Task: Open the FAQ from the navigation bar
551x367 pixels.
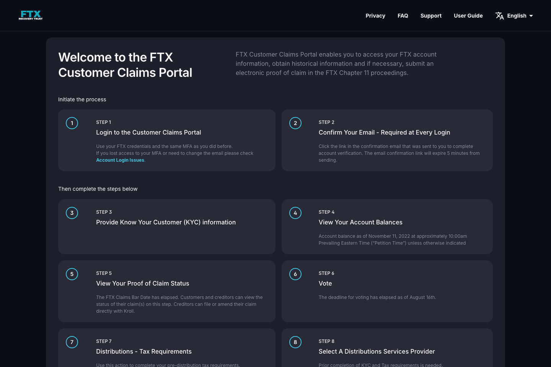Action: coord(403,16)
